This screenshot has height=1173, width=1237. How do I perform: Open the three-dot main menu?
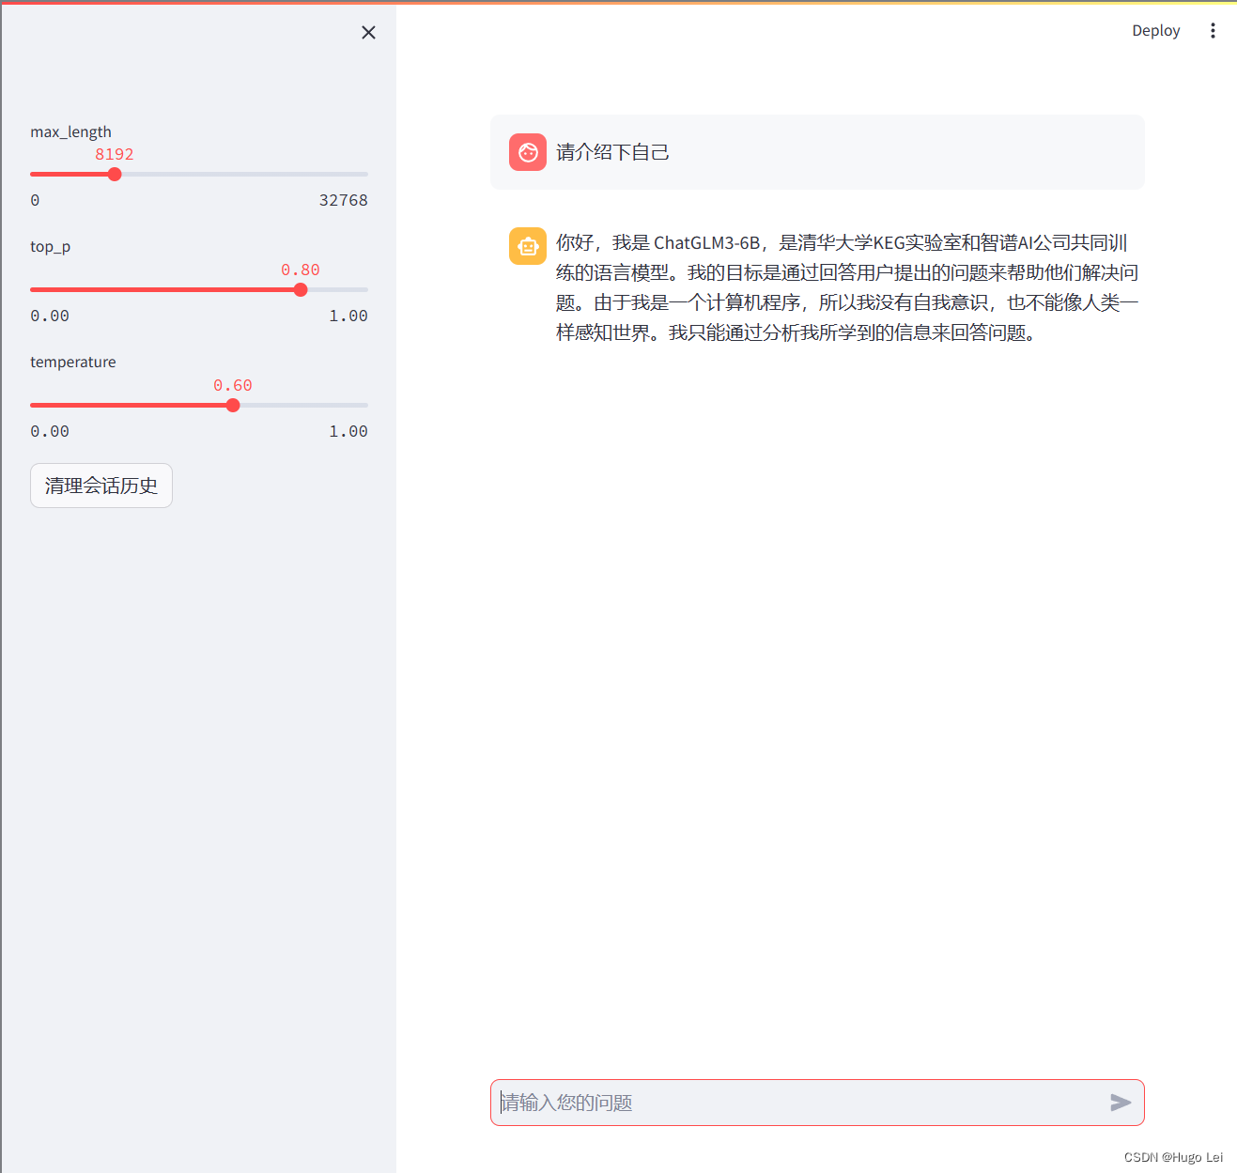[1213, 31]
